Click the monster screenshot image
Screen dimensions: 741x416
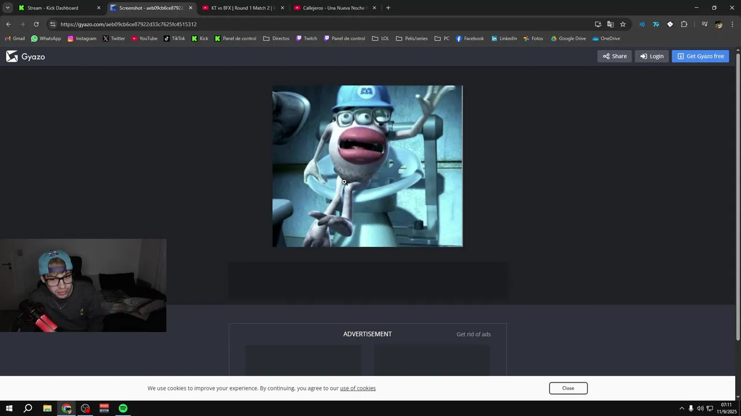368,166
